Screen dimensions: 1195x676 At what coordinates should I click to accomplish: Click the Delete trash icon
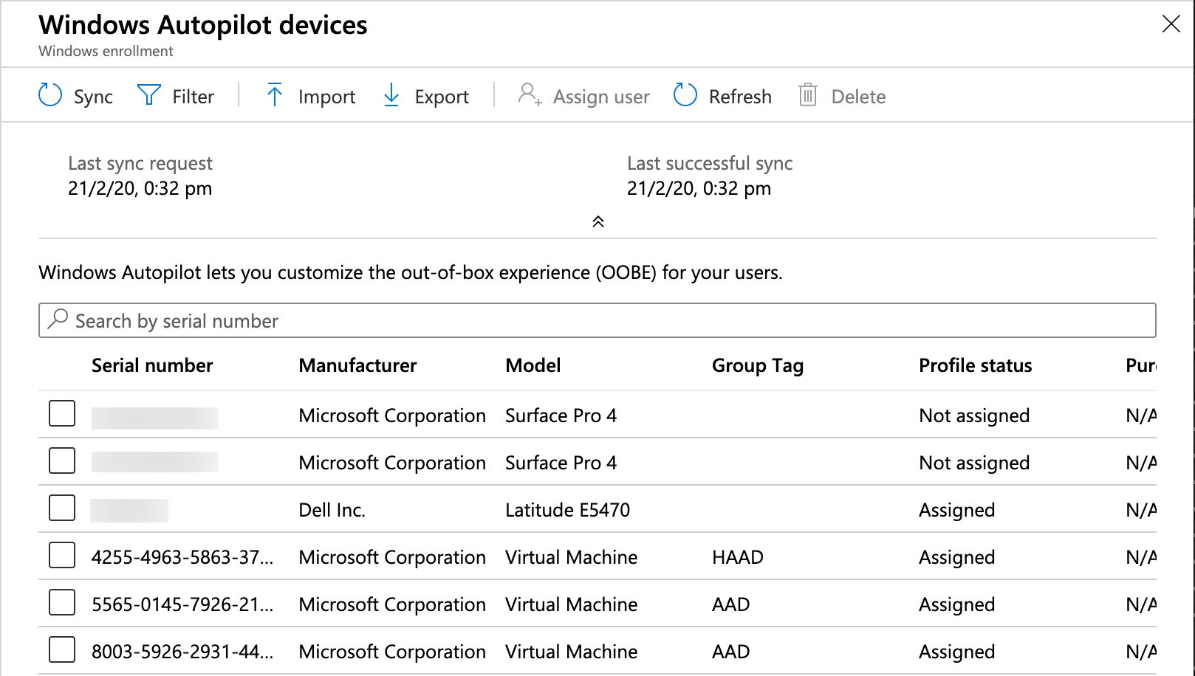(x=807, y=95)
